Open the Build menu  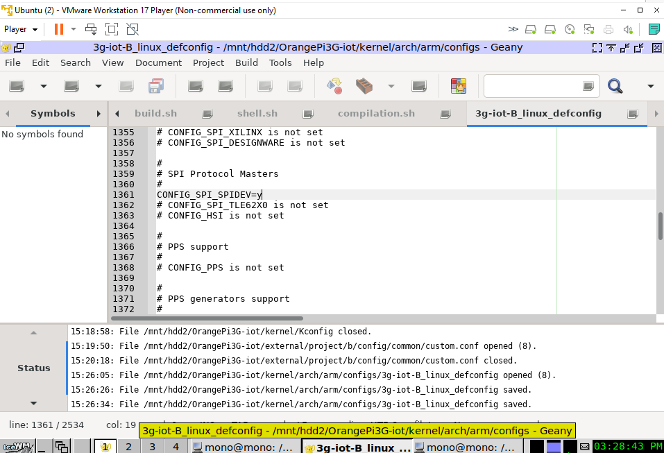click(246, 62)
